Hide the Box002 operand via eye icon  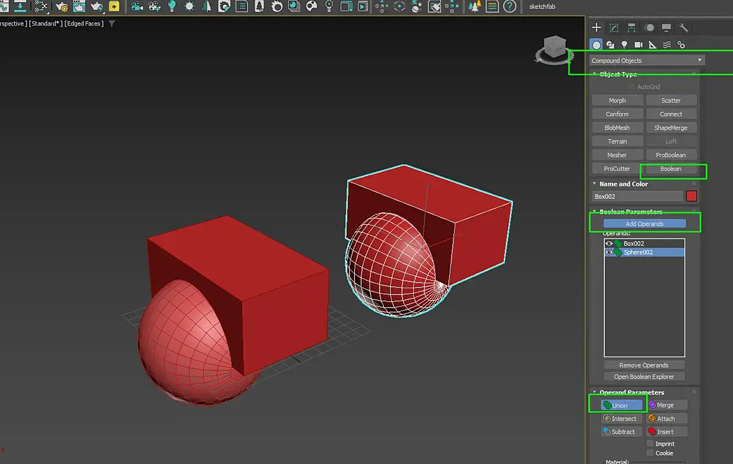(x=609, y=243)
